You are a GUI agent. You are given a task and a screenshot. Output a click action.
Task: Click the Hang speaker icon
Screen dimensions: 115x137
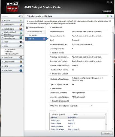click(x=21, y=66)
